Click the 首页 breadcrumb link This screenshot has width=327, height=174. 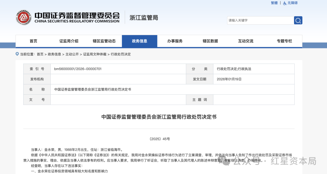point(40,55)
